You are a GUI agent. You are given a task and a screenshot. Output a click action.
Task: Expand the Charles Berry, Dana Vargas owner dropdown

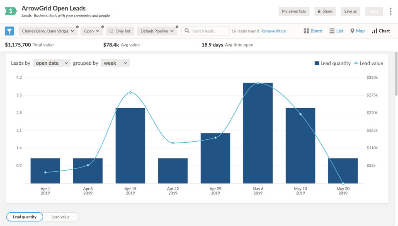(48, 31)
